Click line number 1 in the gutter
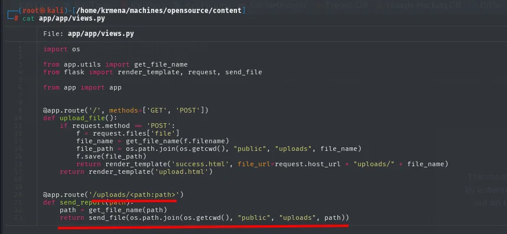This screenshot has width=507, height=234. 20,50
